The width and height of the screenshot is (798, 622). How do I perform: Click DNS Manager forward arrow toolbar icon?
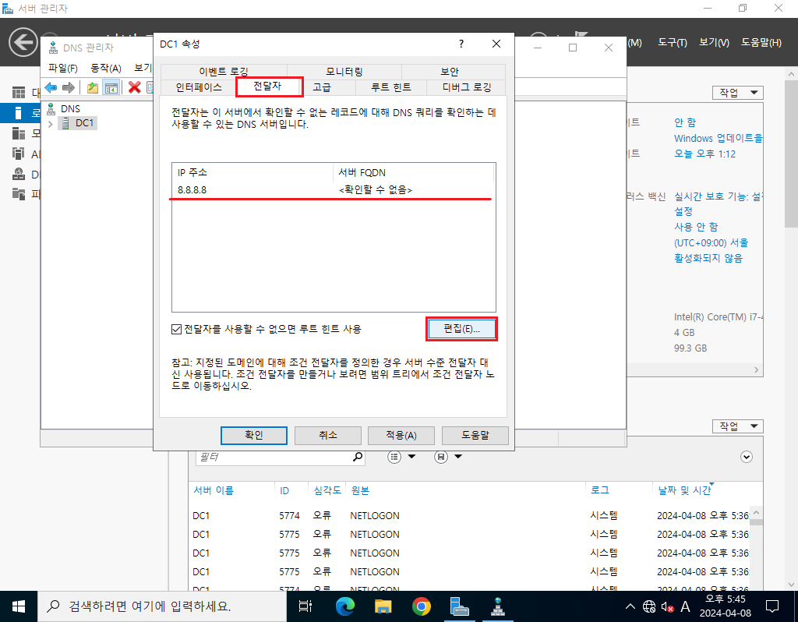(x=69, y=87)
